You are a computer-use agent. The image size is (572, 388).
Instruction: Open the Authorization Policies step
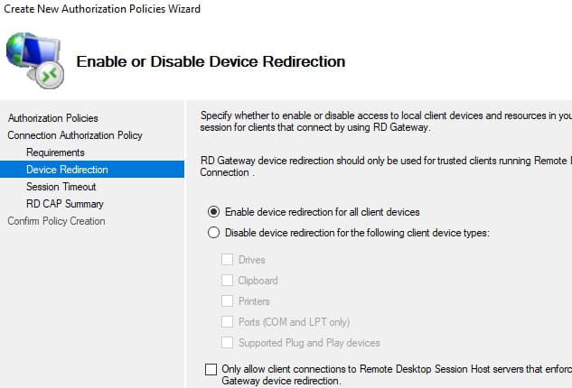click(x=52, y=118)
